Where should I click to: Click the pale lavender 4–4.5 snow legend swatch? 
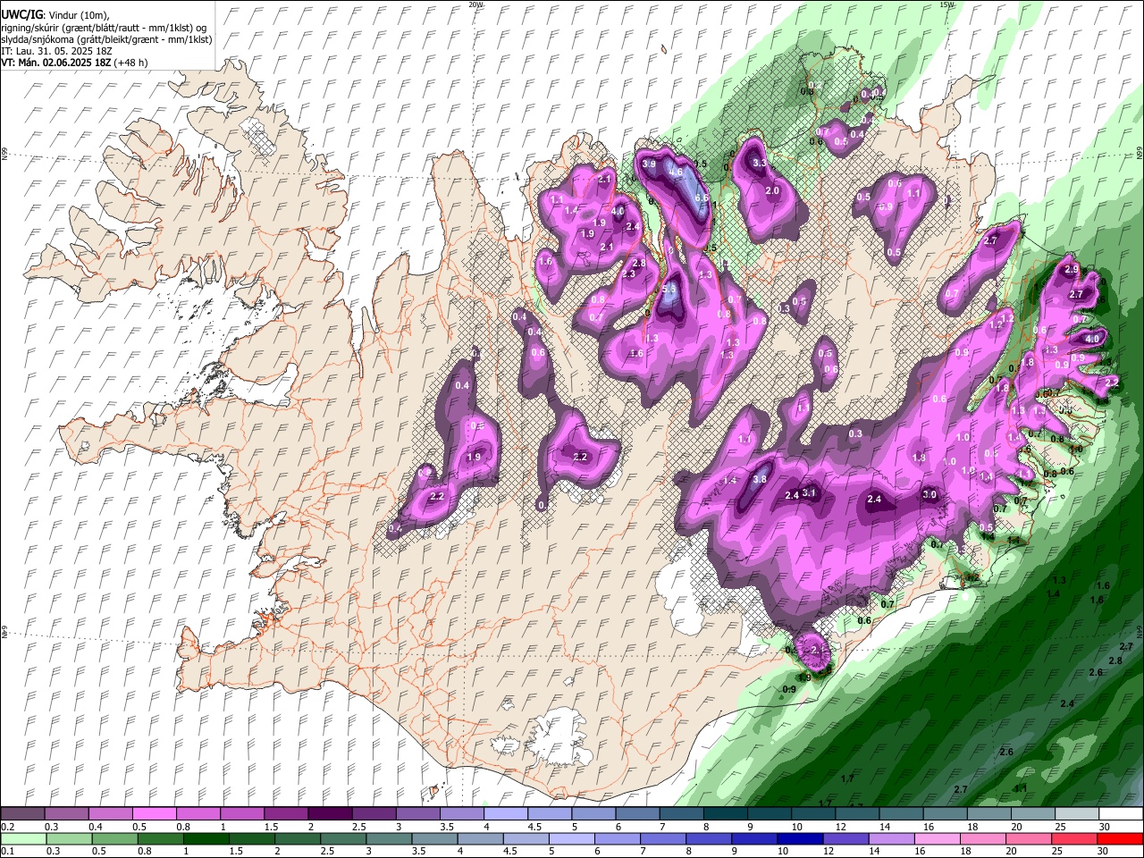click(x=506, y=814)
